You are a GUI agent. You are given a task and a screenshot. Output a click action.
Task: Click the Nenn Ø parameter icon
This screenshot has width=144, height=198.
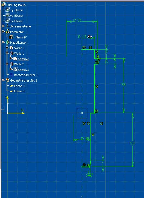11,37
